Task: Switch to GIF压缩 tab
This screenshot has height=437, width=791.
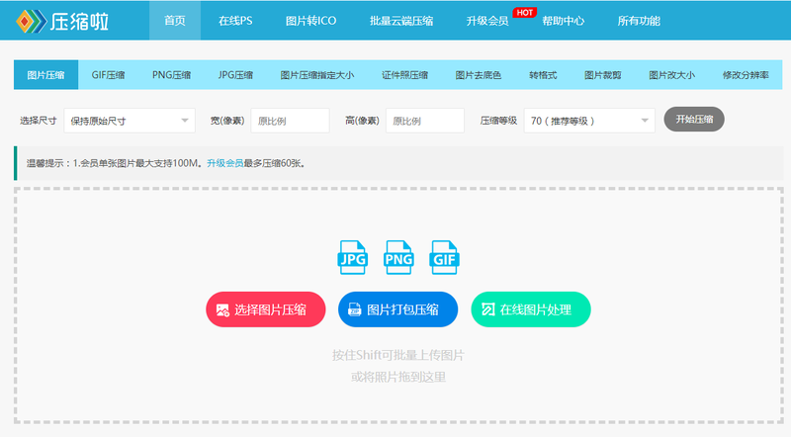Action: click(108, 75)
